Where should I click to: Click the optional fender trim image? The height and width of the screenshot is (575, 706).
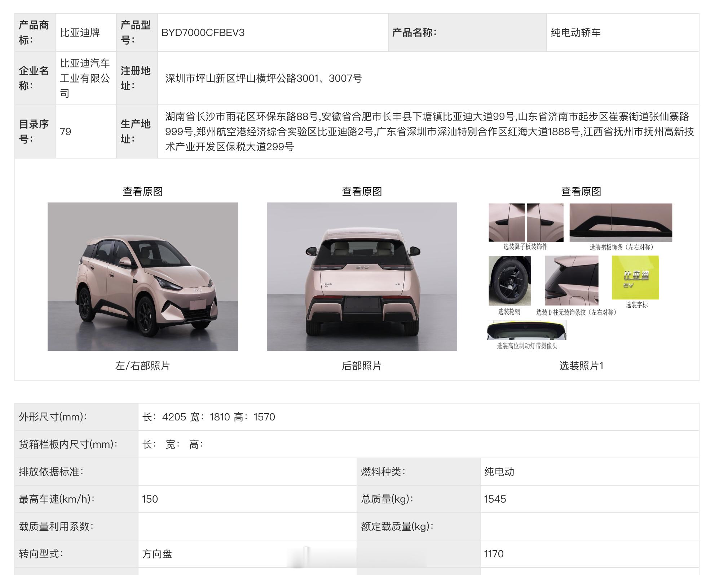(526, 223)
